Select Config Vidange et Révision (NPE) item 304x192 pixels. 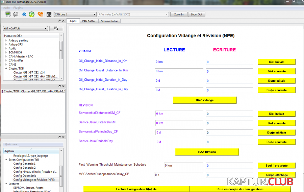pos(34,180)
